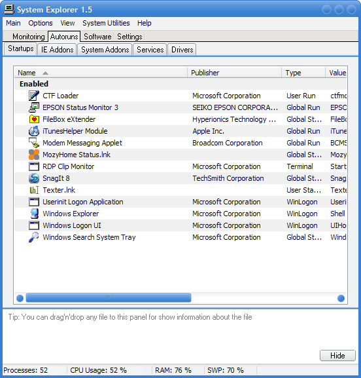Select the EPSON Status Monitor 3 entry
Viewport: 361px width, 378px height.
click(80, 107)
